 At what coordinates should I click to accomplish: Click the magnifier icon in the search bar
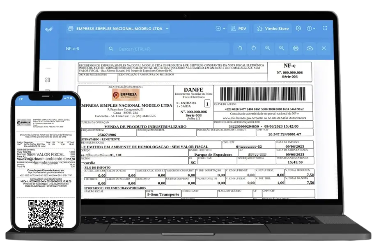tap(111, 49)
